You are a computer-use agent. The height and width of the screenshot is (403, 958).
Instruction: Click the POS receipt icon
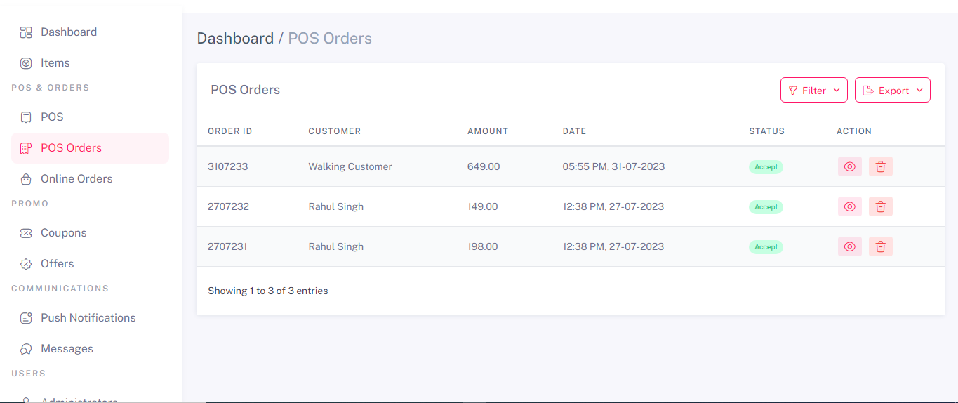coord(26,117)
